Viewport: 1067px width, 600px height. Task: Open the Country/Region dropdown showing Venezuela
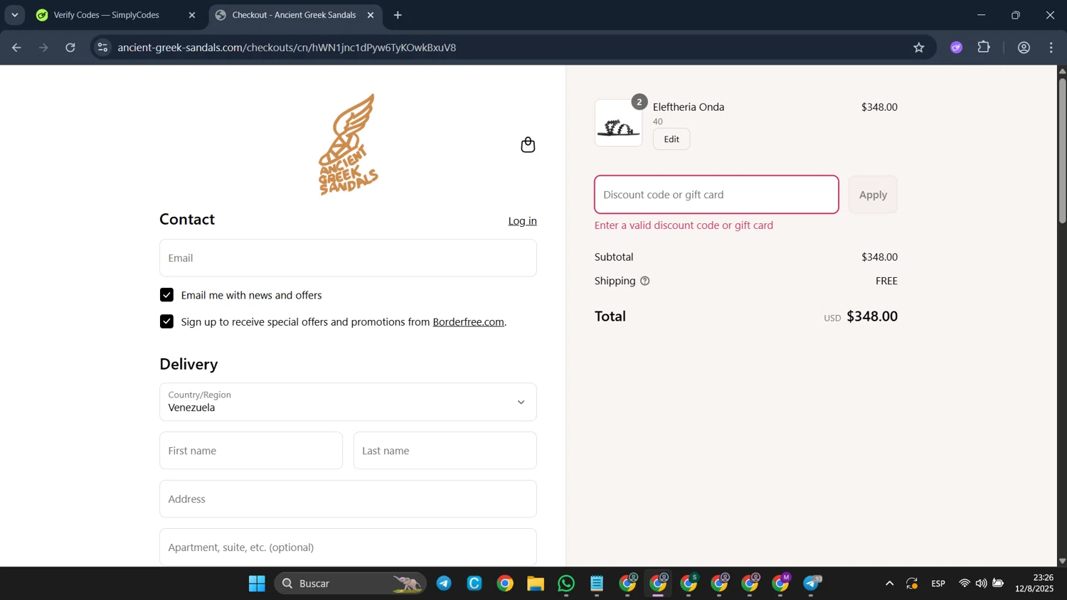(348, 402)
